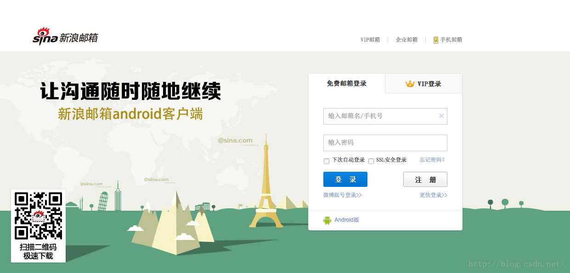Focus the 输入邮箱名/手机号 input field
The width and height of the screenshot is (570, 273).
pos(385,116)
